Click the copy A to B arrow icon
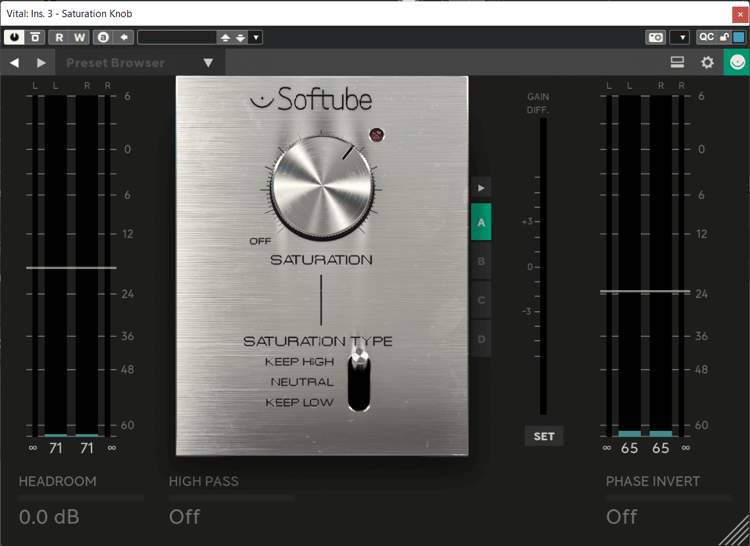Screen dimensions: 750x546 point(124,37)
